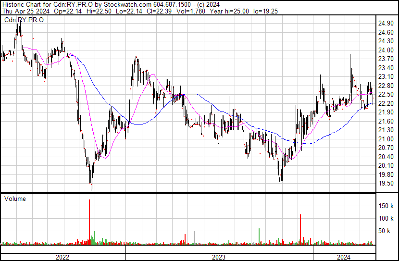Click the 23.40 price axis label
The height and width of the screenshot is (261, 399).
[x=386, y=68]
